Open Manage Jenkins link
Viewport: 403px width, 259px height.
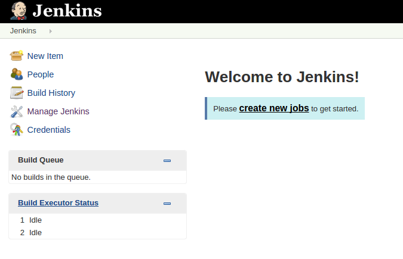pos(59,111)
